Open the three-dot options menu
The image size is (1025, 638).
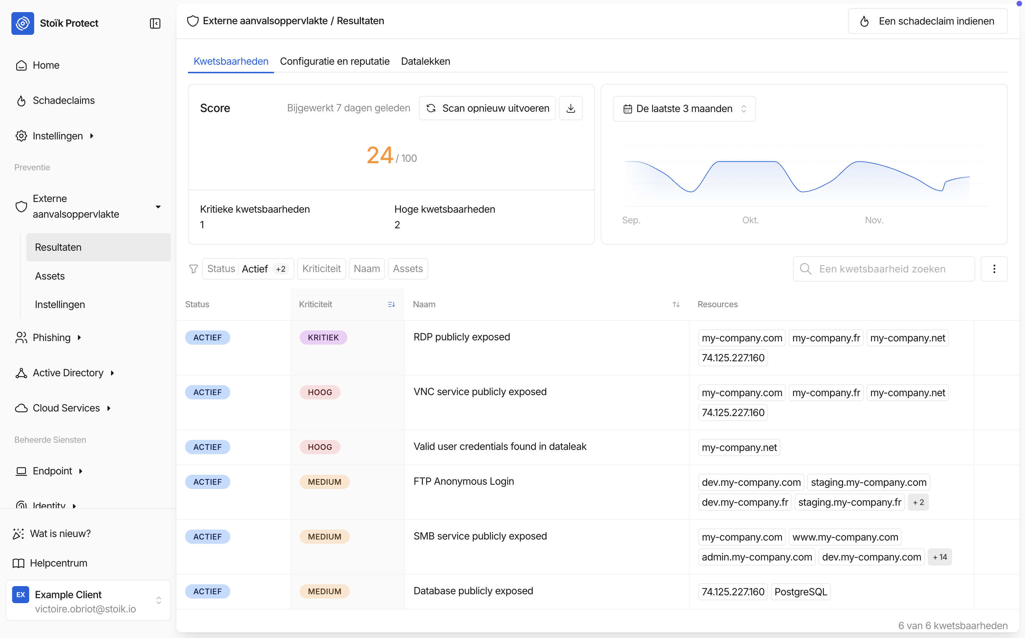pos(994,269)
